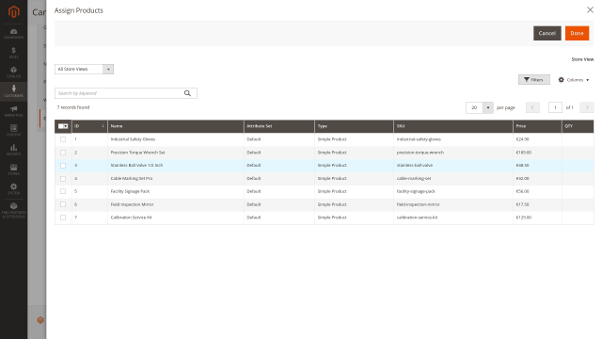Open the Dashboard sidebar icon
602x339 pixels.
[x=13, y=34]
